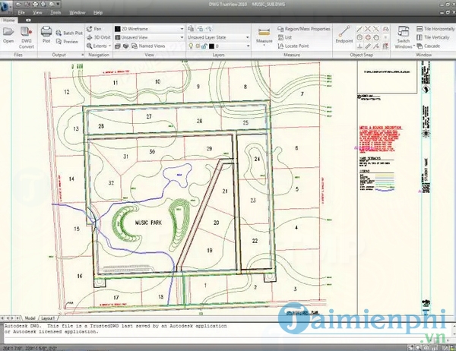Switch to the Layout1 tab
The image size is (456, 351).
[x=48, y=318]
